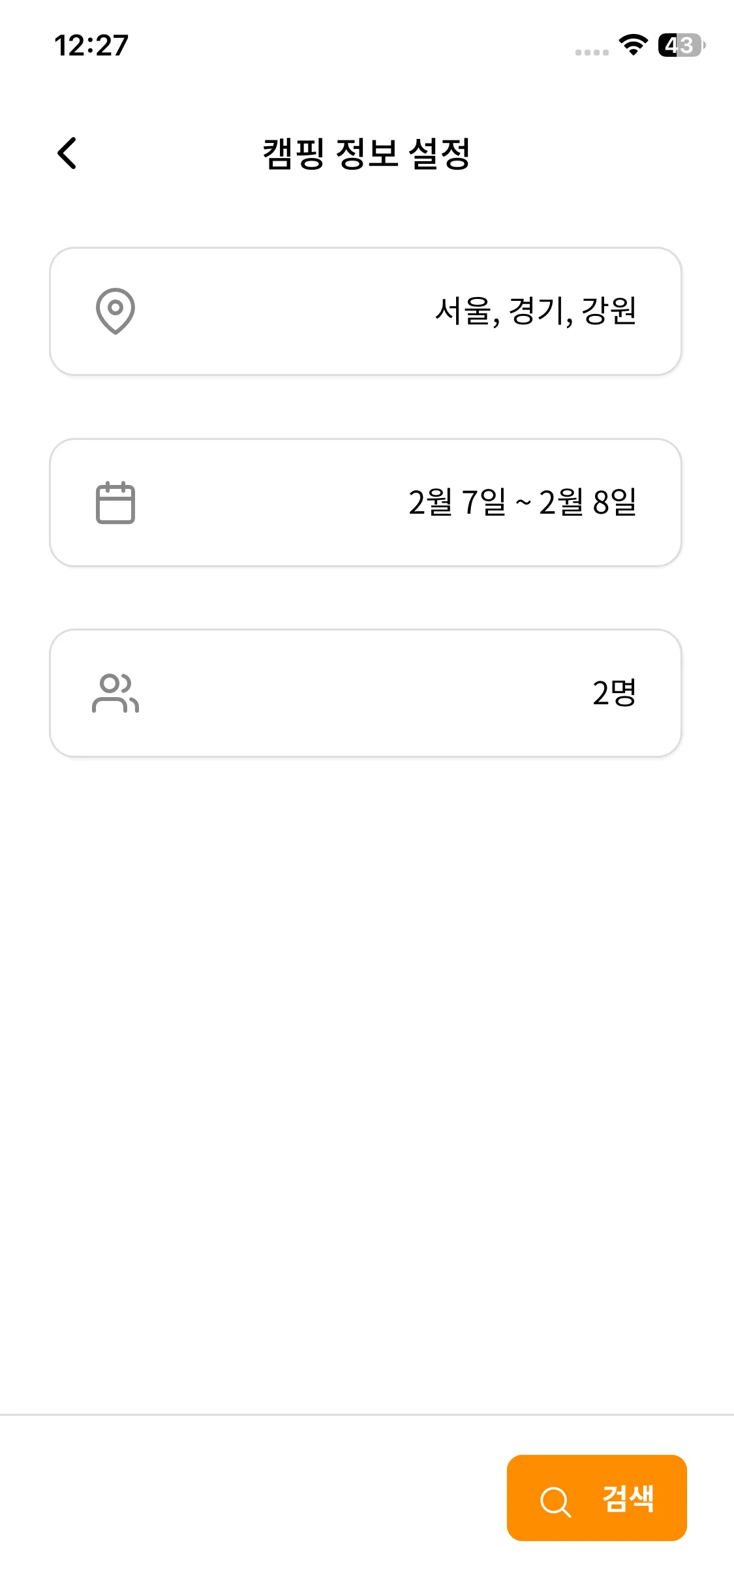
Task: Tap the 2명 guest count text
Action: point(614,693)
